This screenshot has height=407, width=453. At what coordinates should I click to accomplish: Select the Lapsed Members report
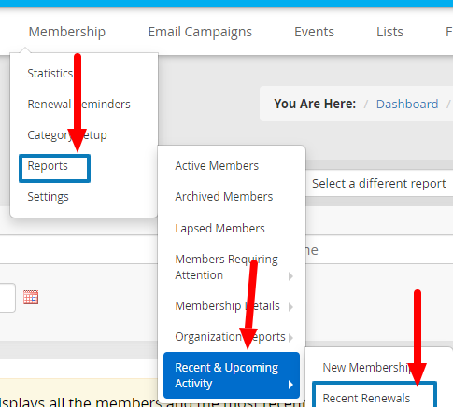tap(219, 228)
